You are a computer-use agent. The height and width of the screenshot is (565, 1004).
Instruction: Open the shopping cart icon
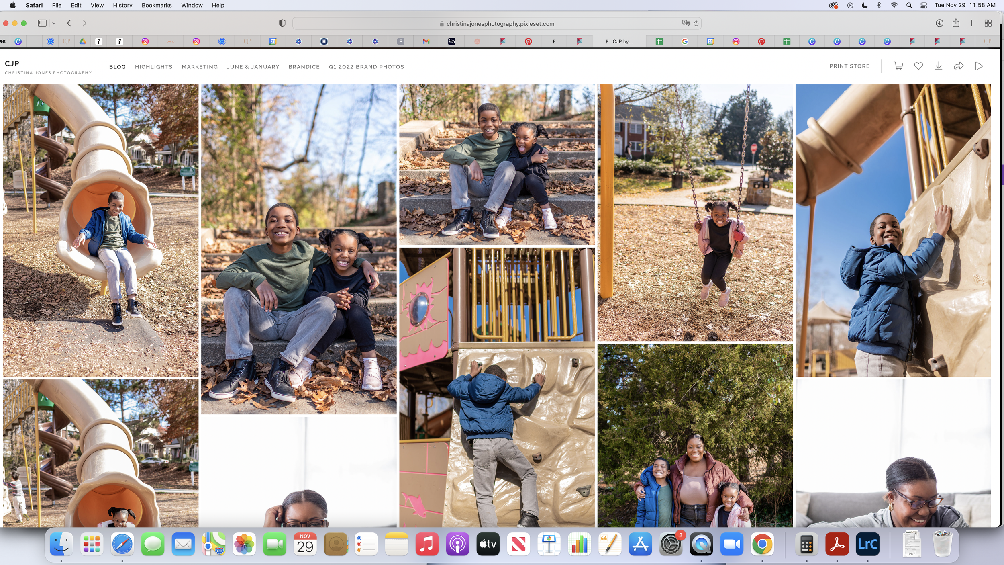pyautogui.click(x=898, y=66)
